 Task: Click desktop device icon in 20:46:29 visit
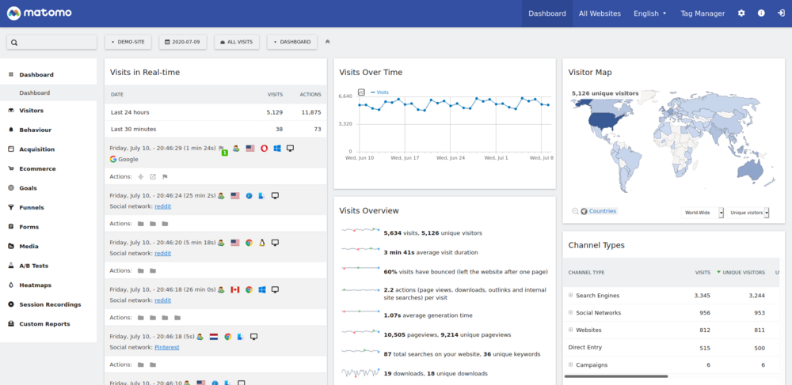coord(291,149)
